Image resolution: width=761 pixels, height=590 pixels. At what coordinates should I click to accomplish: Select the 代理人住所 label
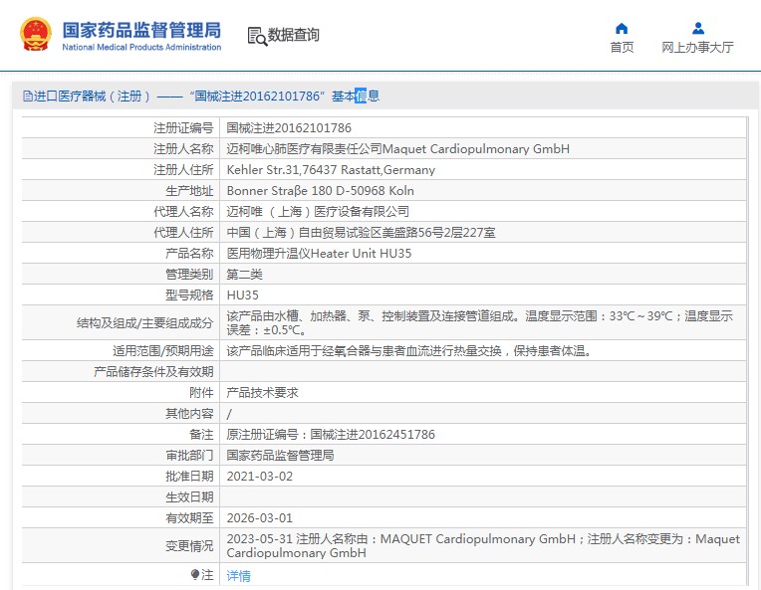(x=183, y=232)
